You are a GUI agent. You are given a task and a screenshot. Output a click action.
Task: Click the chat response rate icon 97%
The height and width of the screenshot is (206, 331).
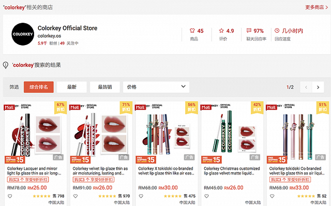(x=249, y=31)
